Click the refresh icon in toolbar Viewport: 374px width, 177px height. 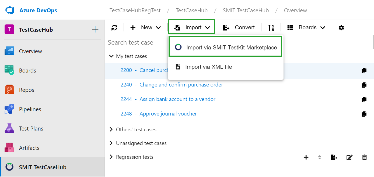[114, 28]
